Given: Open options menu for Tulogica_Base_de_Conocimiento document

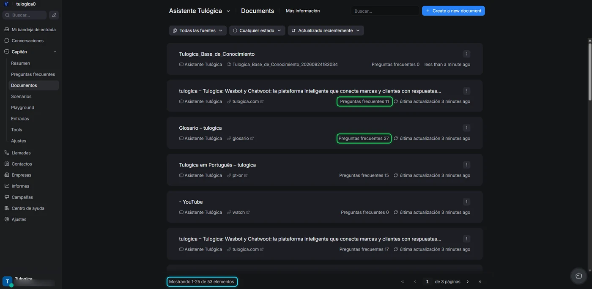Looking at the screenshot, I should click(466, 54).
